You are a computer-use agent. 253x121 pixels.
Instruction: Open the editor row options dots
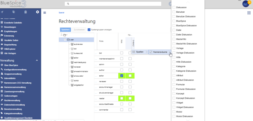[x=96, y=76]
